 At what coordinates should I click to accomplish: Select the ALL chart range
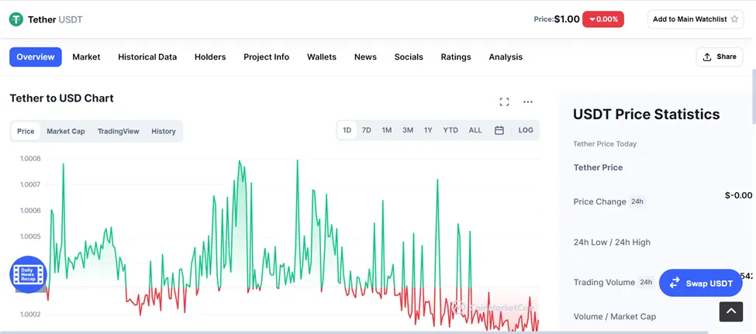coord(475,130)
